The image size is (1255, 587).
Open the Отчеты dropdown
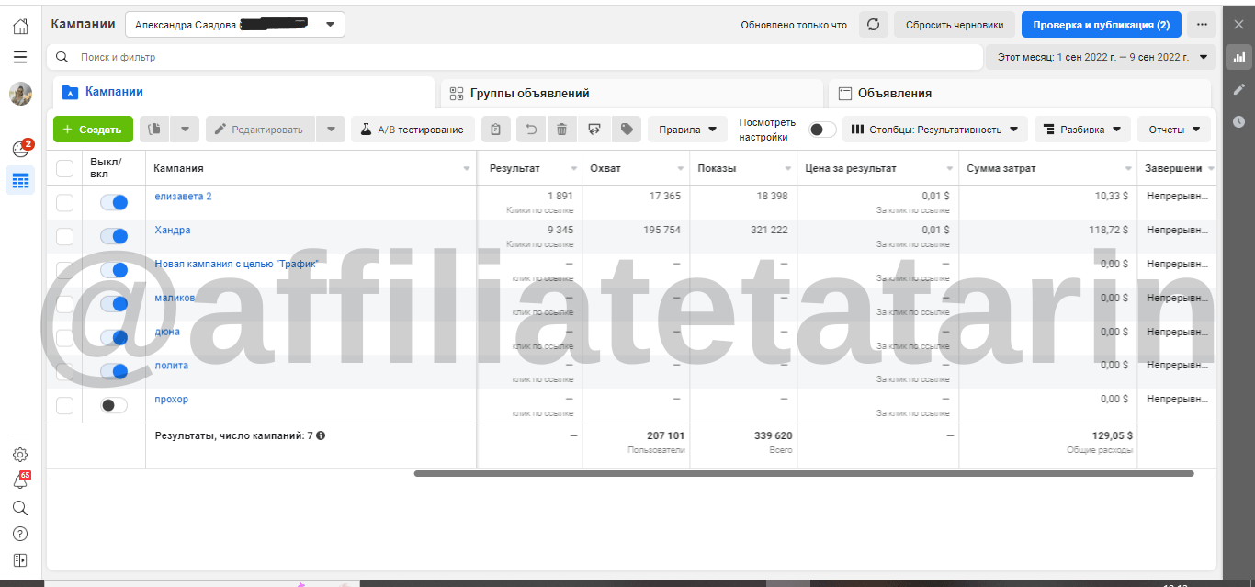tap(1174, 130)
